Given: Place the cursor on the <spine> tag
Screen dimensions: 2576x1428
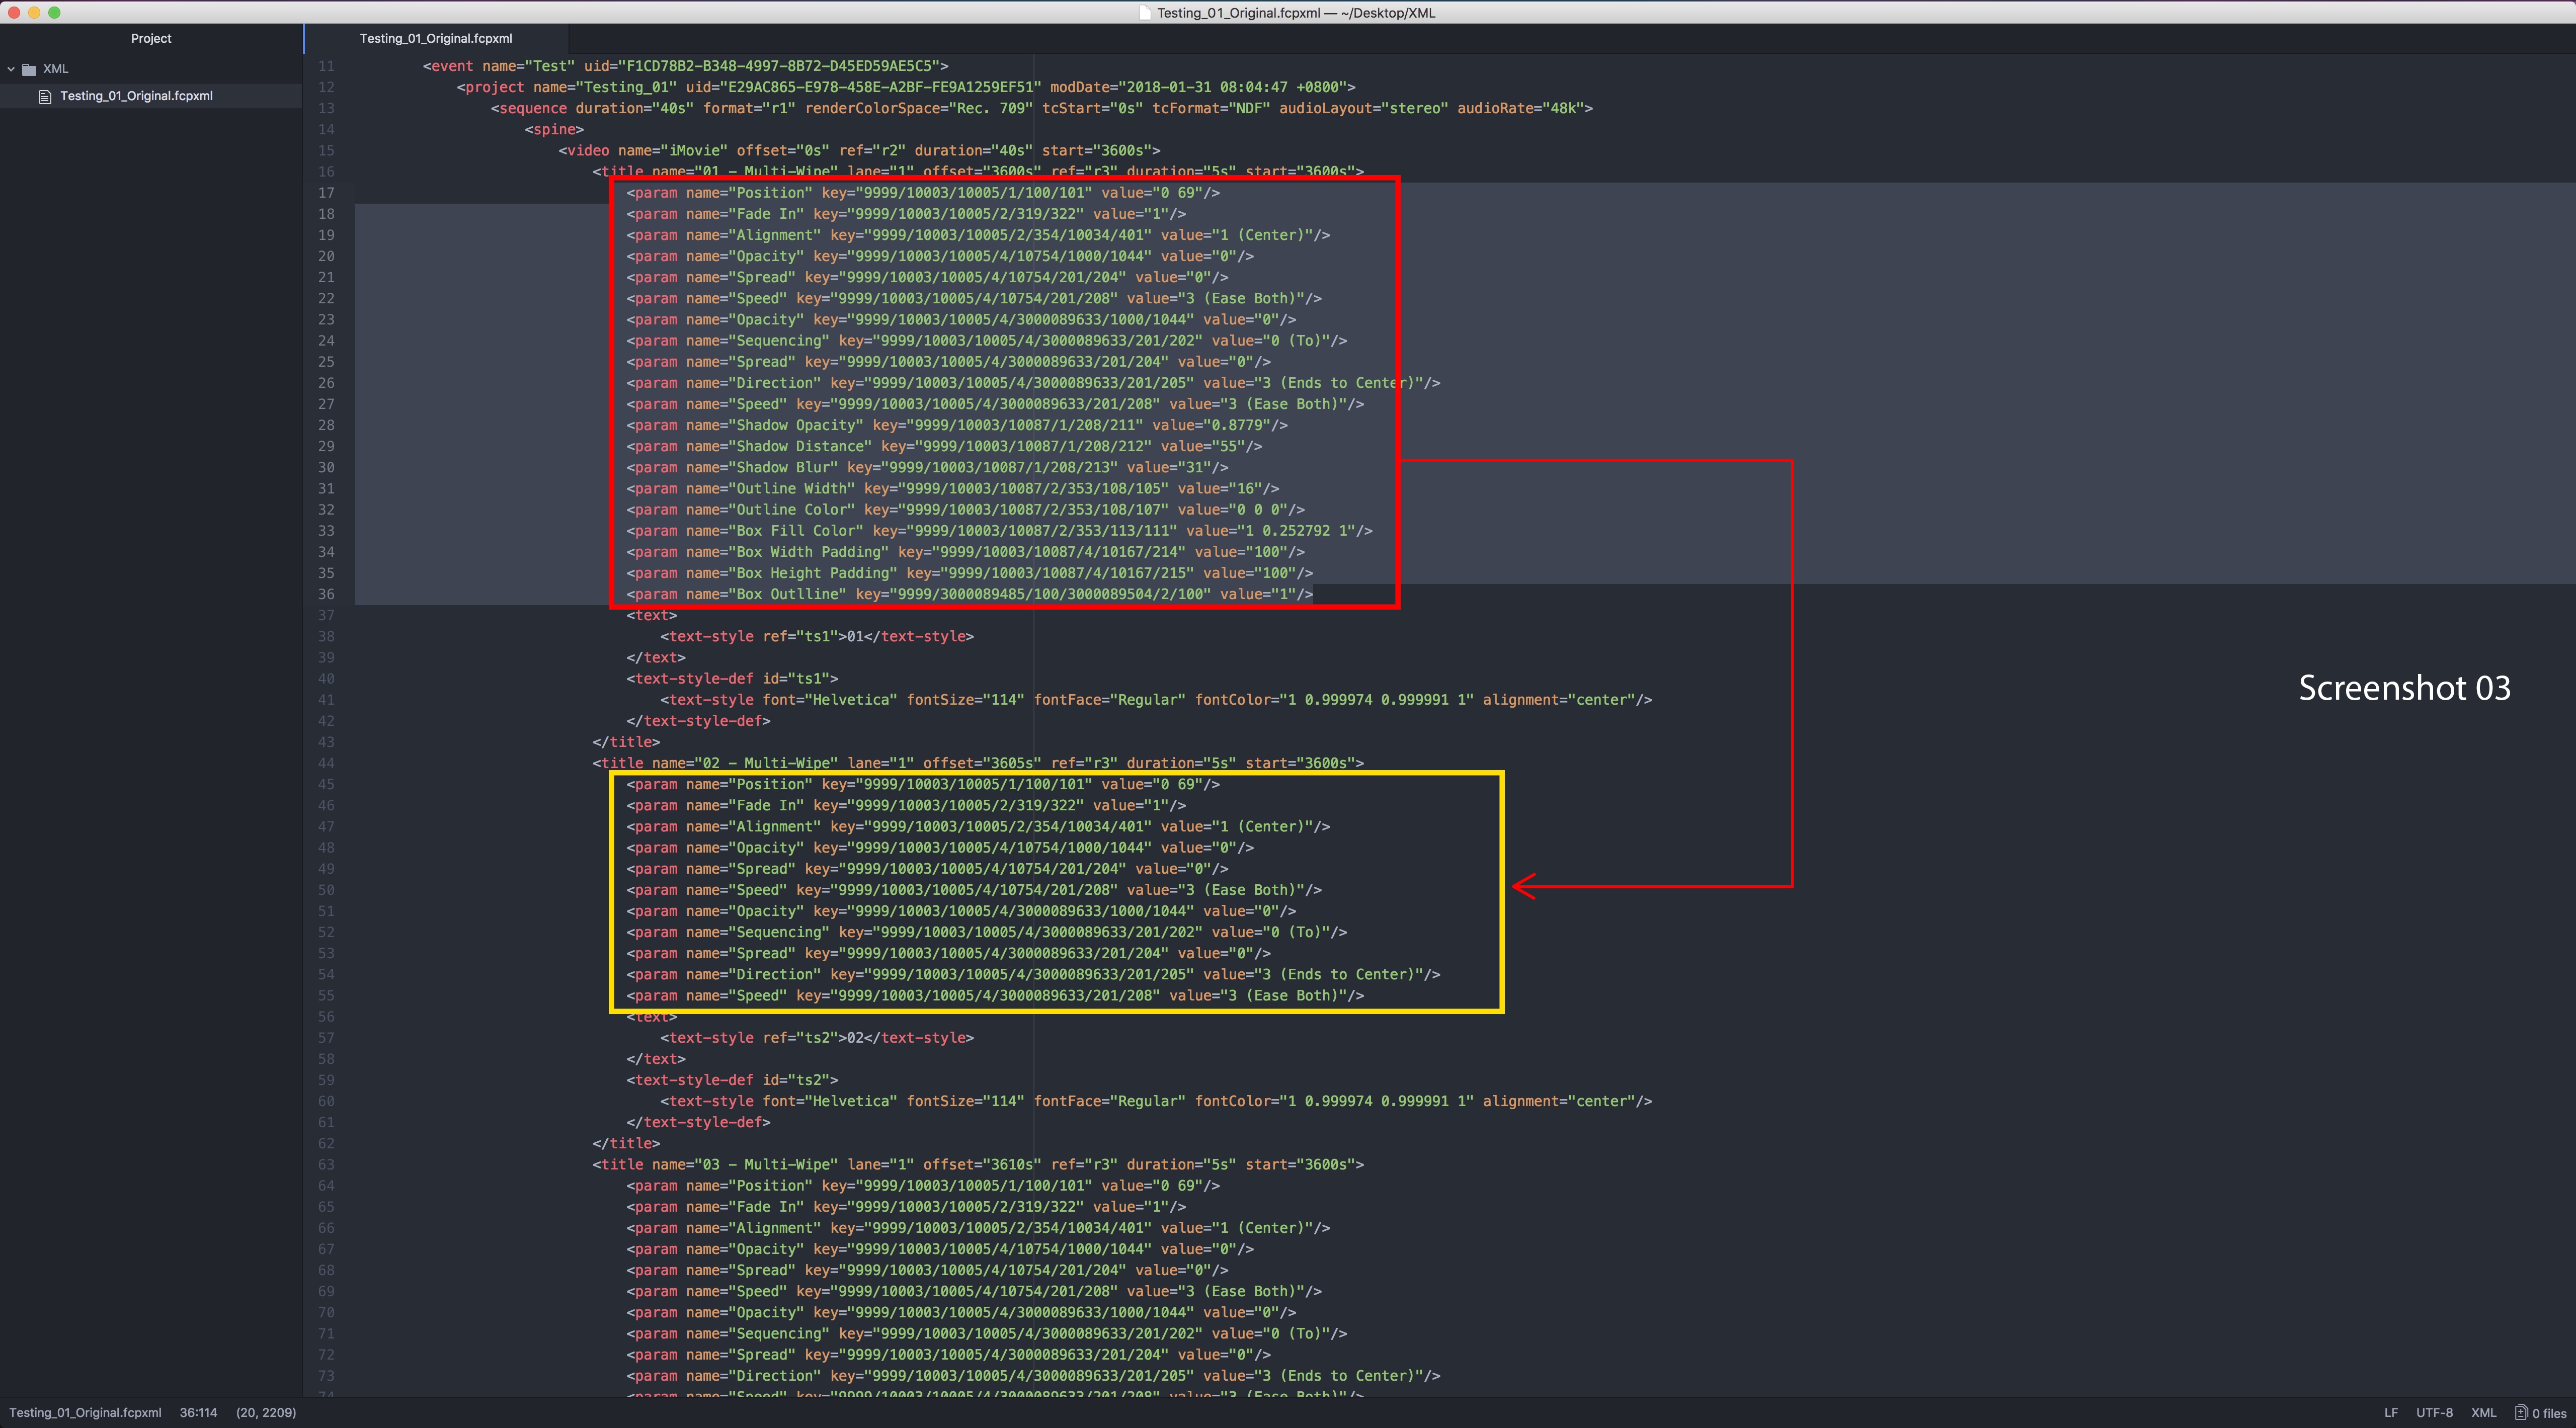Looking at the screenshot, I should coord(555,129).
